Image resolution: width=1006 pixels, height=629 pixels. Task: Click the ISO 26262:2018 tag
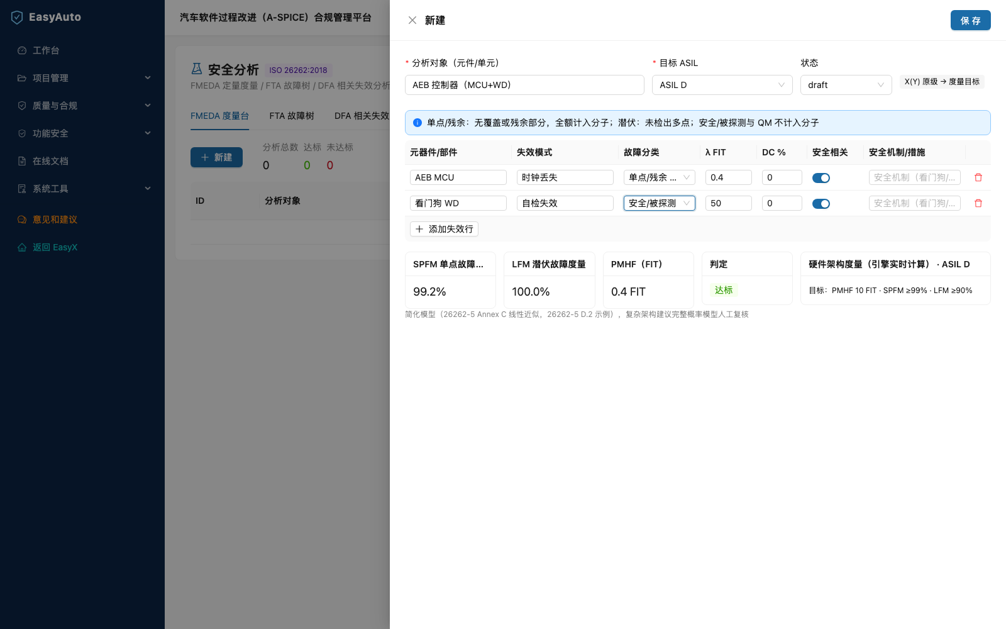point(298,70)
